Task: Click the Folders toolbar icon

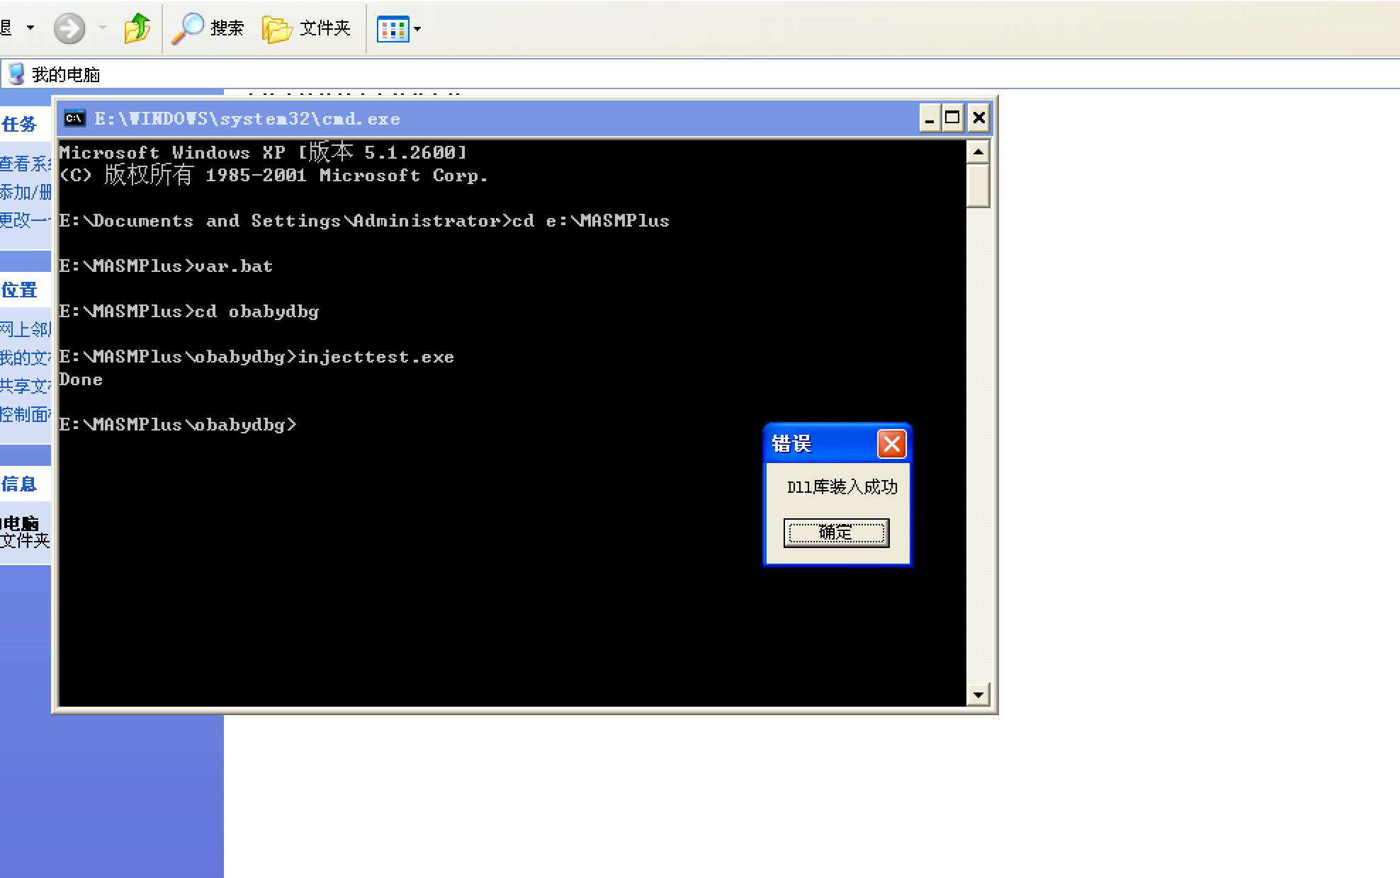Action: click(x=277, y=29)
